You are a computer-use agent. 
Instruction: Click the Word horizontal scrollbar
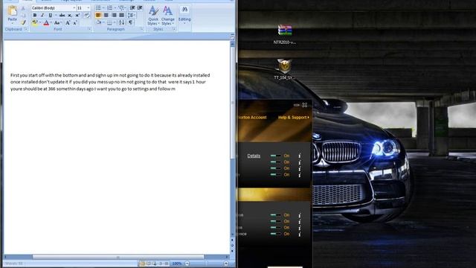tap(118, 257)
